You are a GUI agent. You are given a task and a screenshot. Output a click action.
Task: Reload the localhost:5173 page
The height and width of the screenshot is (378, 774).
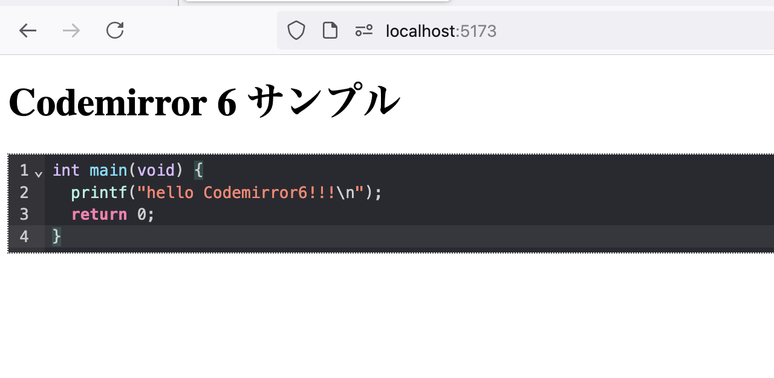tap(115, 30)
